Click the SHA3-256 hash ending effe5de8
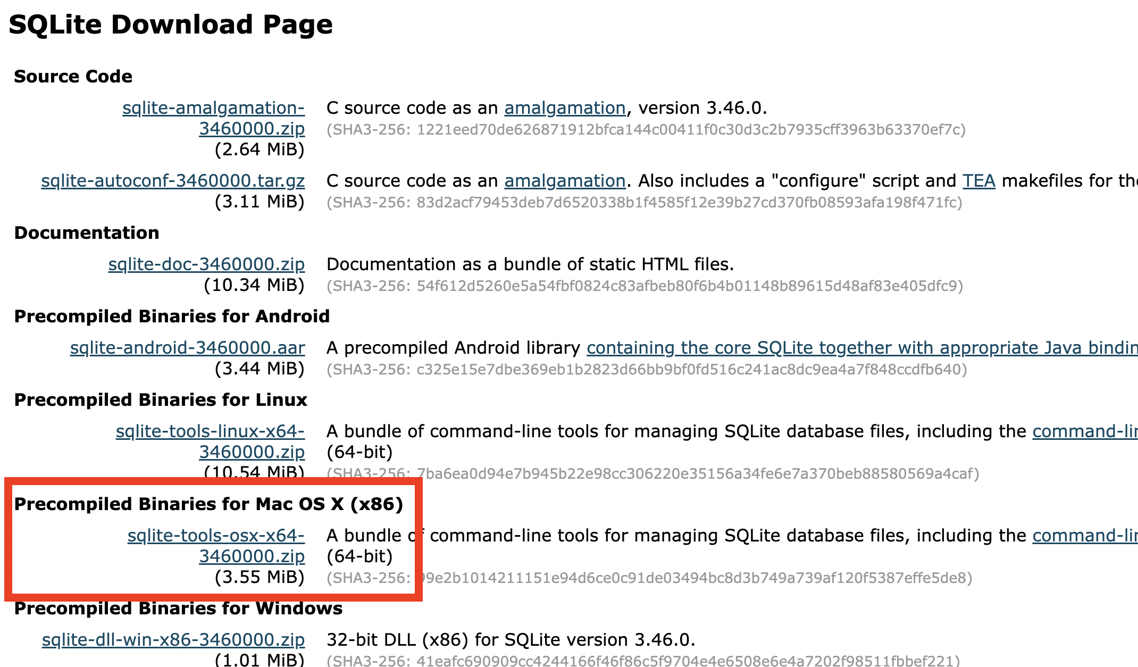This screenshot has width=1138, height=667. pos(649,578)
